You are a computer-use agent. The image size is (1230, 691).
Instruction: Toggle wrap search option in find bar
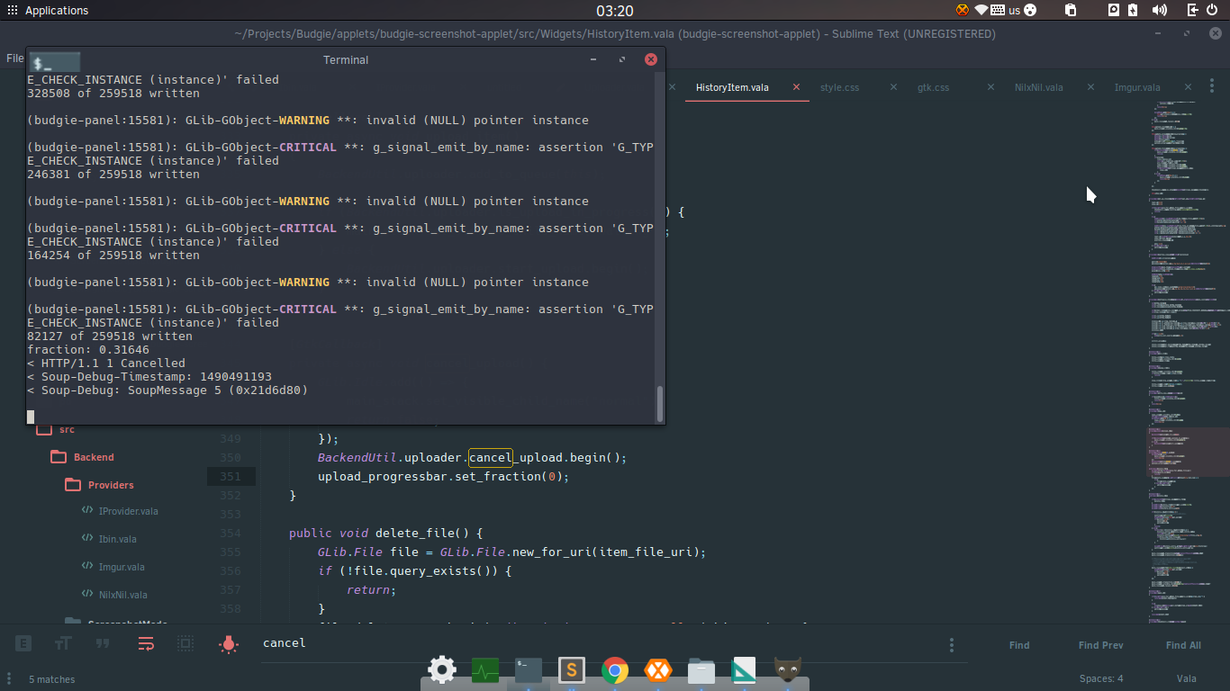[146, 643]
